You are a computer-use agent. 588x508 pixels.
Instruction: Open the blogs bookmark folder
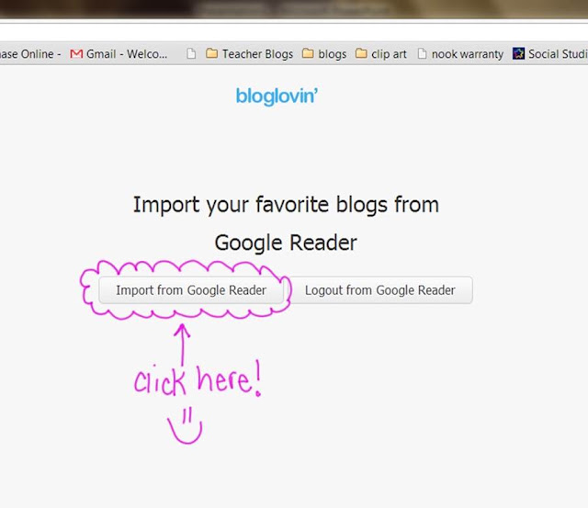point(324,54)
